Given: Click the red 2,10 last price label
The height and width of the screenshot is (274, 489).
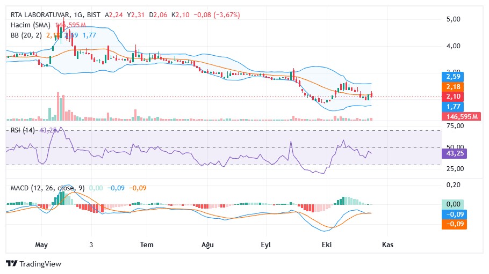Looking at the screenshot, I should point(453,97).
